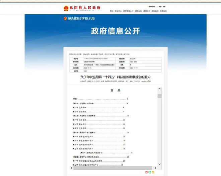This screenshot has width=221, height=176.
Task: Click the horizontal scrollbar's left arrow
Action: pos(71,168)
